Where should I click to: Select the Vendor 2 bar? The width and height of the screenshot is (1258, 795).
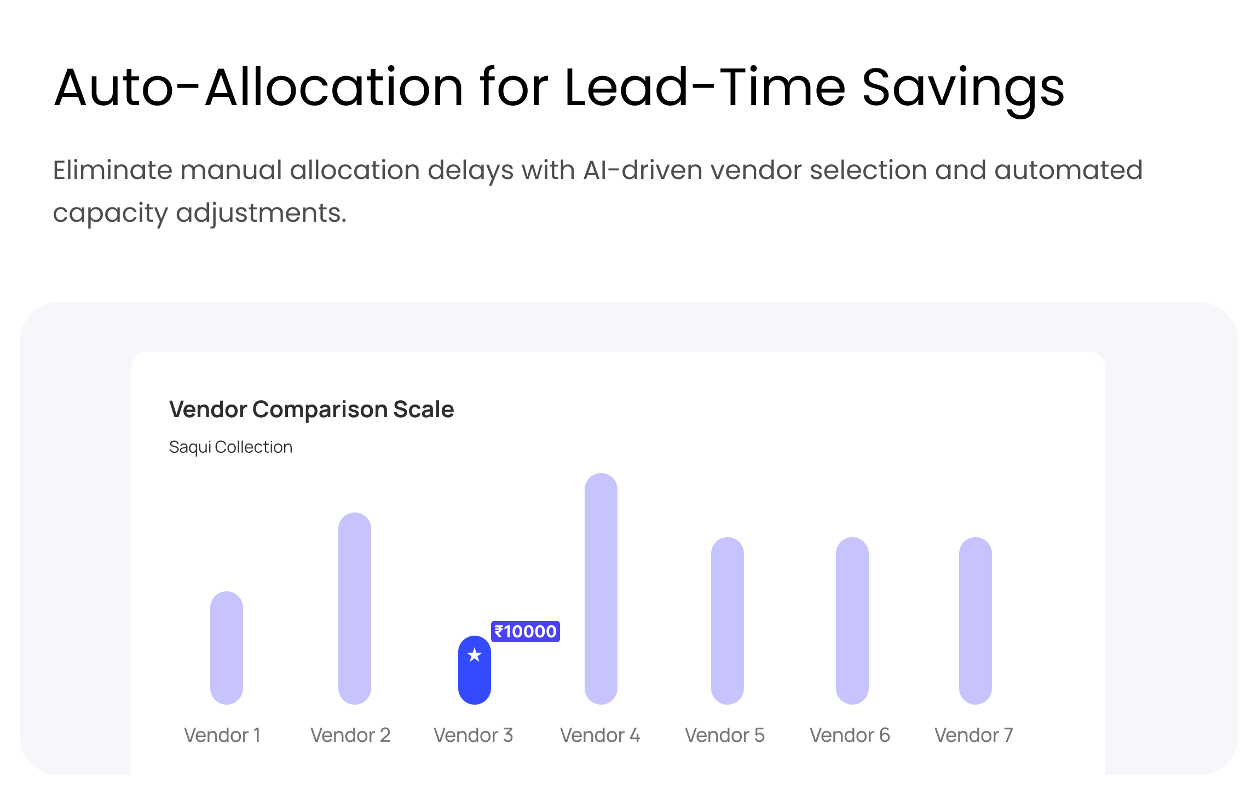point(355,608)
